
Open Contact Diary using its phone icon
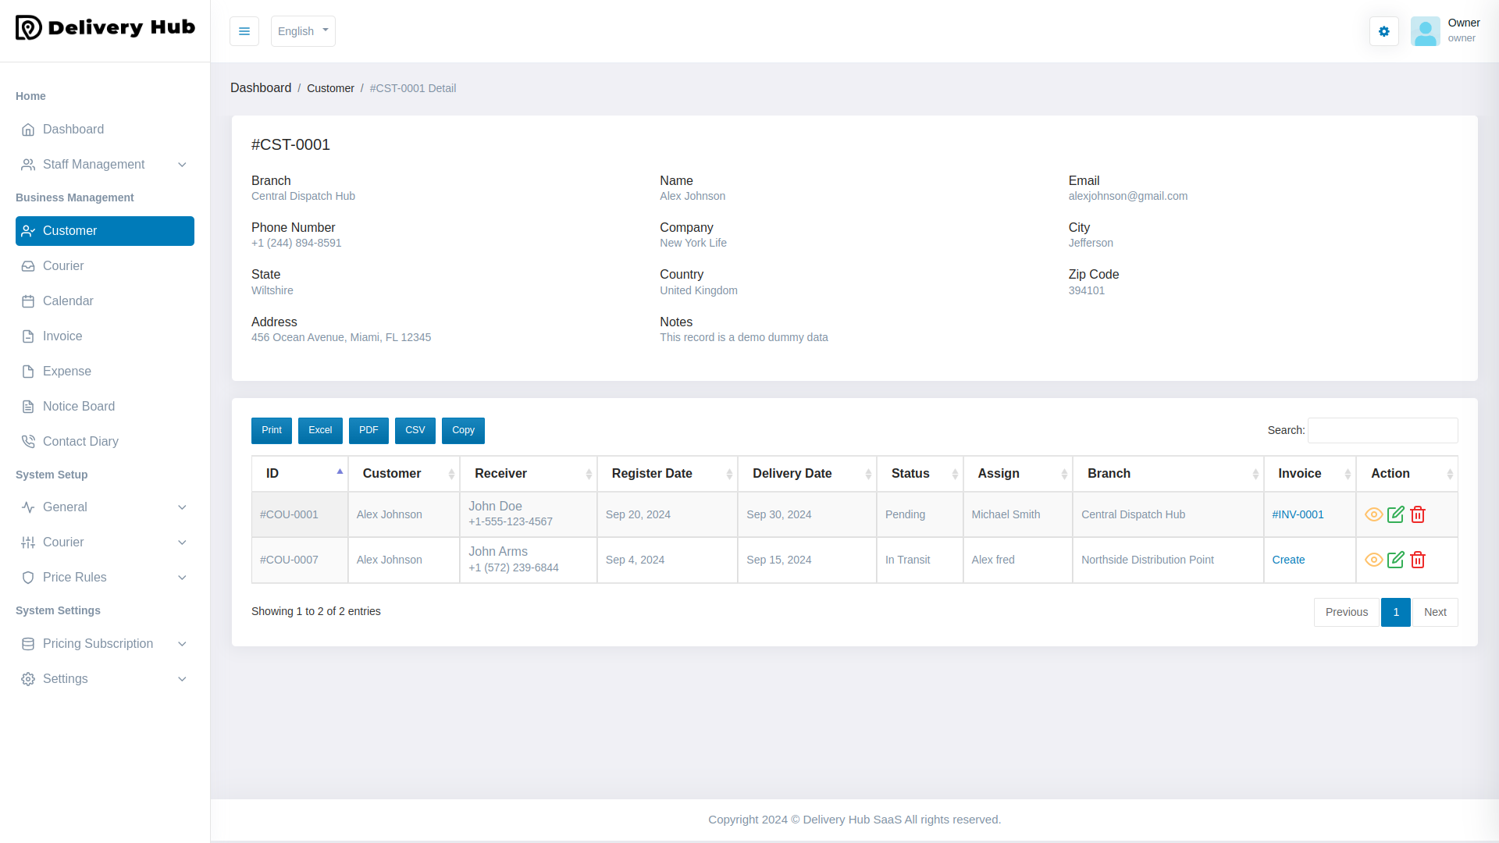click(x=29, y=442)
